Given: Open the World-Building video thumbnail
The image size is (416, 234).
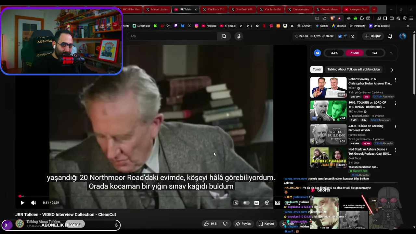Looking at the screenshot, I should click(x=328, y=134).
